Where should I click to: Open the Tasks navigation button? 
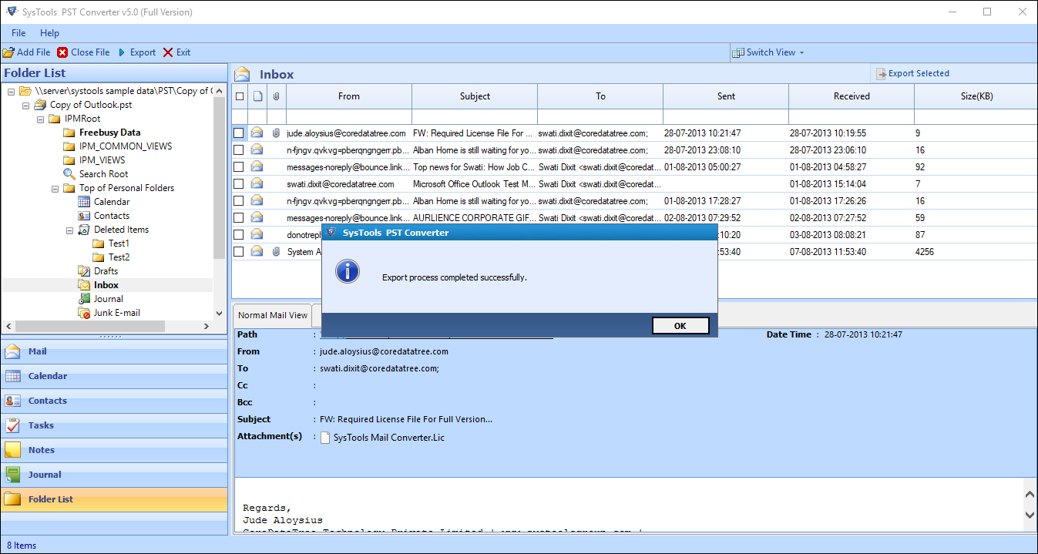click(115, 425)
